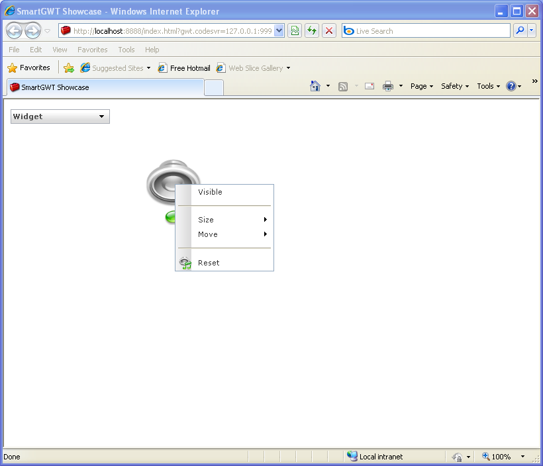
Task: Click the Live Search input box
Action: [x=426, y=31]
